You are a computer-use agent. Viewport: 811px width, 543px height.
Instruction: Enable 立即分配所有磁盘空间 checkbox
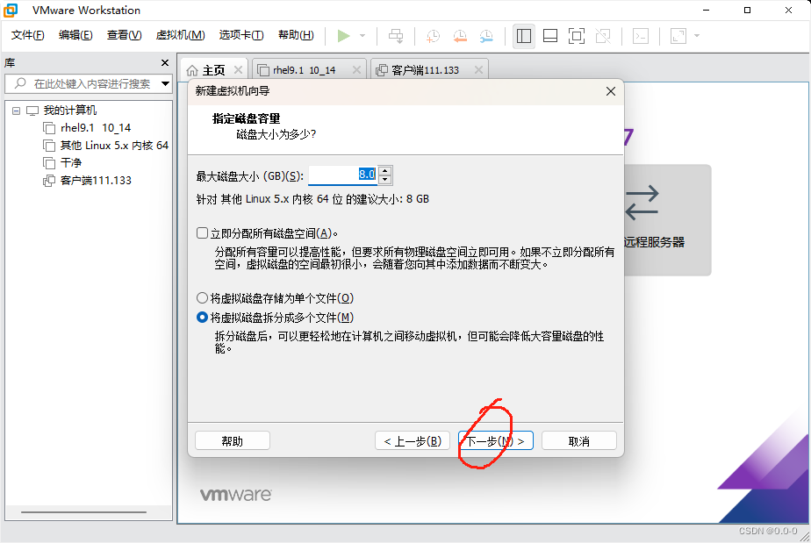point(202,233)
